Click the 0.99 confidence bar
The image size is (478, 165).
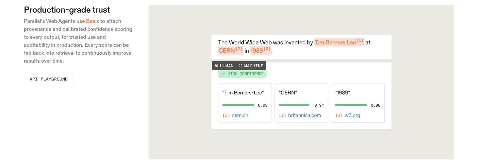(x=238, y=105)
